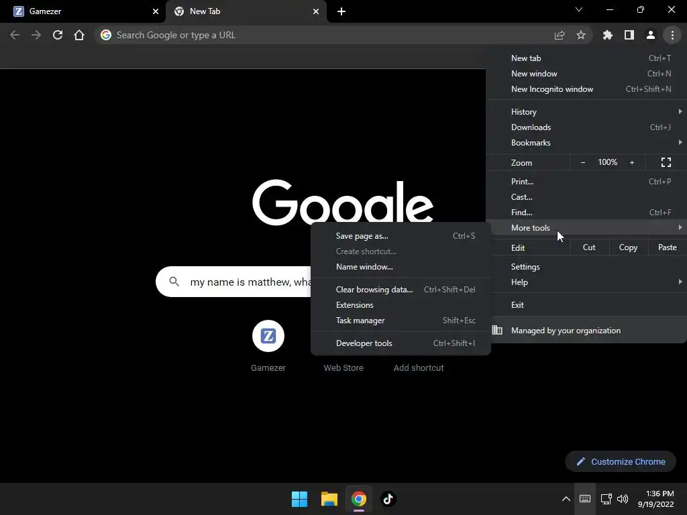Reload the current page
The image size is (687, 515).
pos(58,35)
